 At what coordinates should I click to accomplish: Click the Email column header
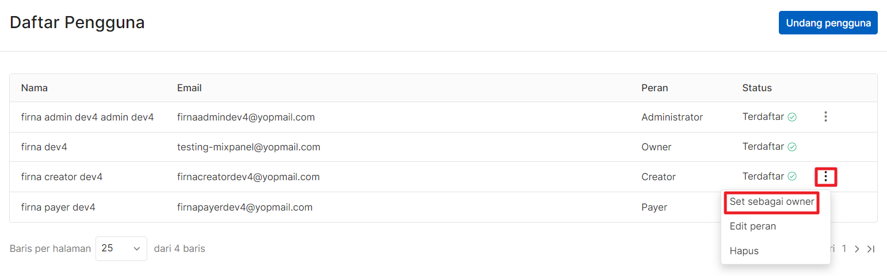[x=189, y=88]
